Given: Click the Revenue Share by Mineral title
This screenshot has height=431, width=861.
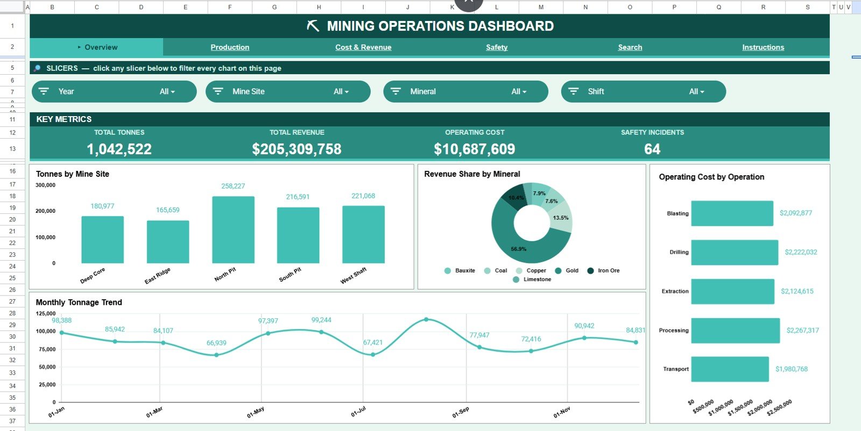Looking at the screenshot, I should click(x=472, y=174).
